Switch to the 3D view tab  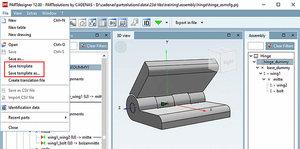point(124,36)
